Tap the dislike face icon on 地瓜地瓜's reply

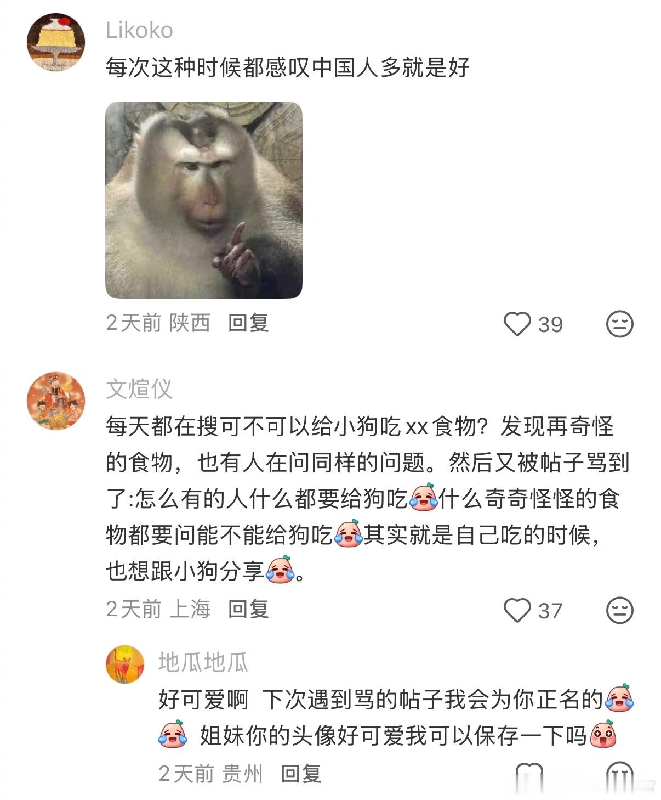click(619, 774)
